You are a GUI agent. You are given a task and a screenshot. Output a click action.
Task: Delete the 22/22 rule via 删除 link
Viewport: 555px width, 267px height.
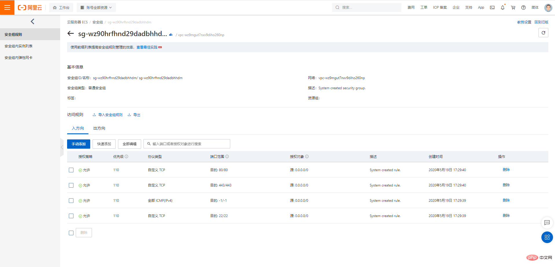pos(506,216)
